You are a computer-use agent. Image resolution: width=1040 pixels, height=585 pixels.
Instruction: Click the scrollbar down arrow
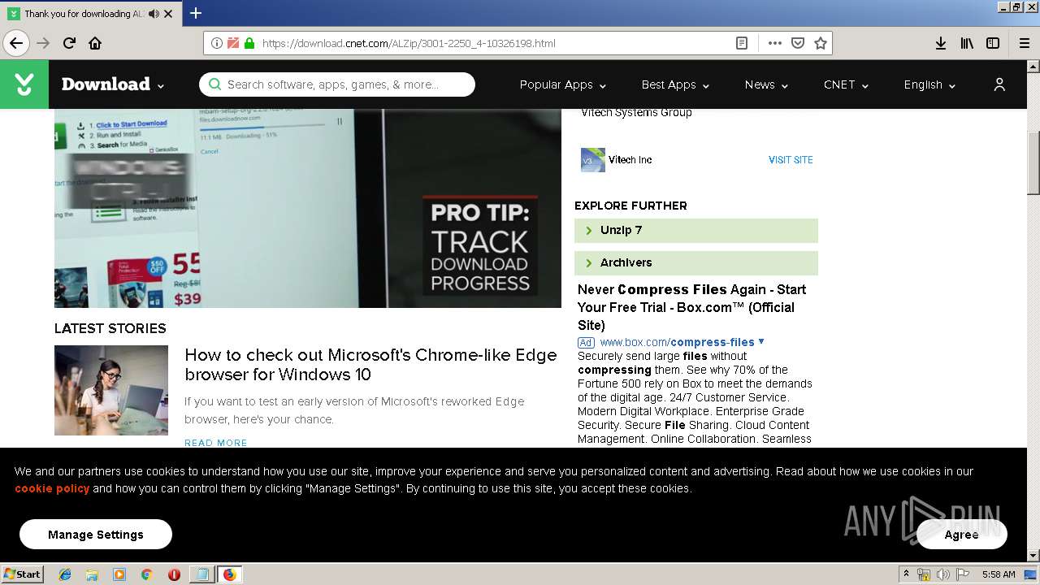(x=1033, y=556)
